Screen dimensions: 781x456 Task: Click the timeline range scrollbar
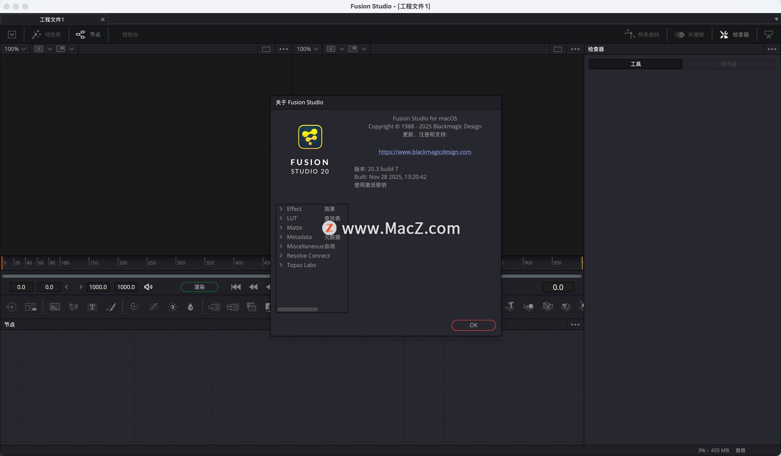pos(134,276)
